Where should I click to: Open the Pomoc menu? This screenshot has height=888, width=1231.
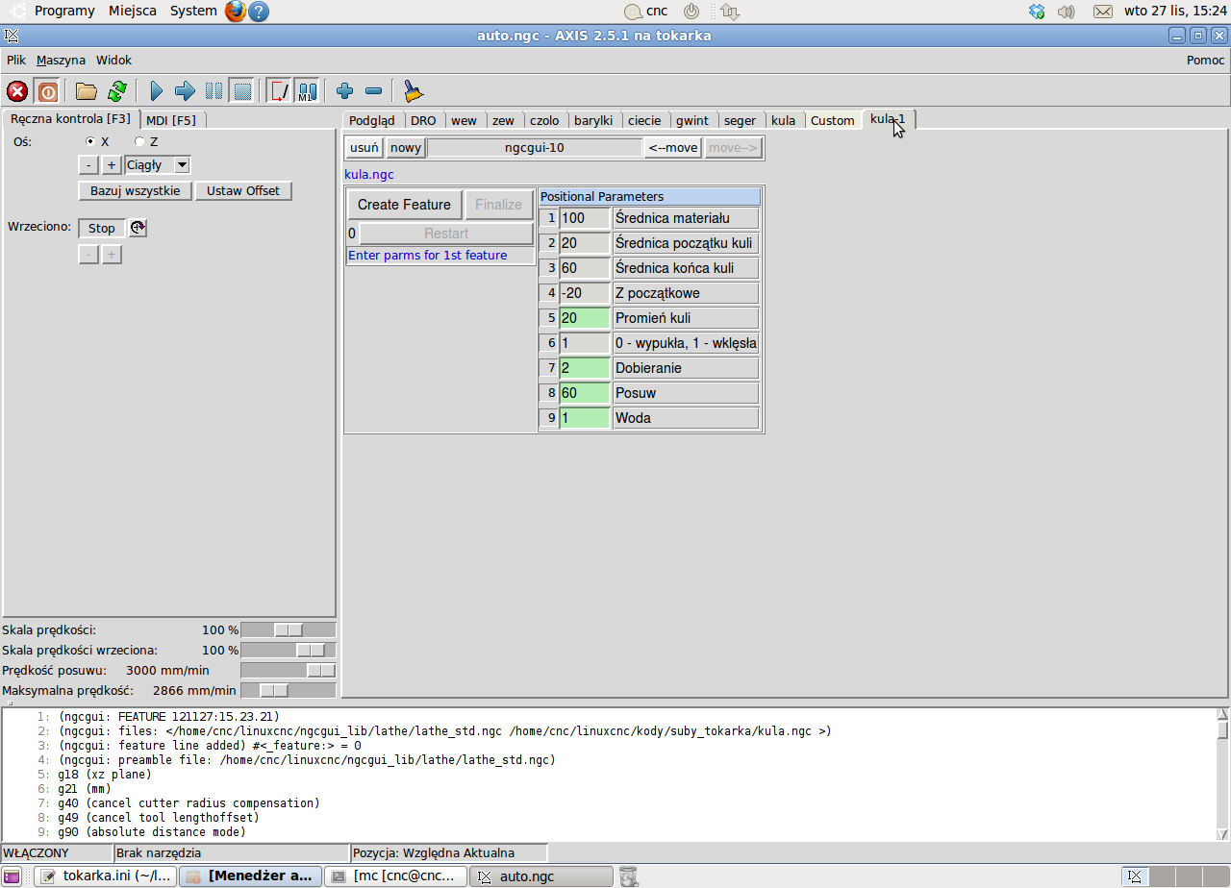pyautogui.click(x=1206, y=60)
